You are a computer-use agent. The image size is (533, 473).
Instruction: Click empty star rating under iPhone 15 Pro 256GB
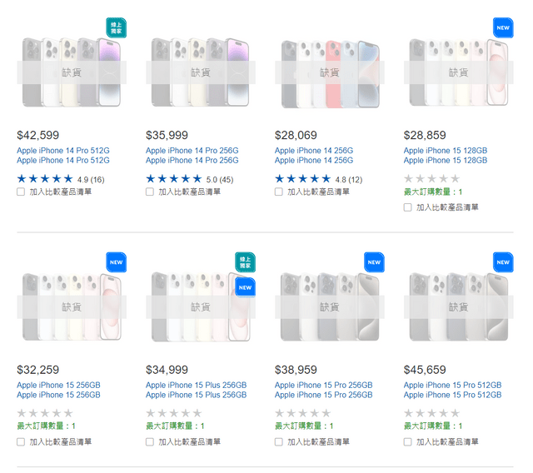tap(302, 413)
